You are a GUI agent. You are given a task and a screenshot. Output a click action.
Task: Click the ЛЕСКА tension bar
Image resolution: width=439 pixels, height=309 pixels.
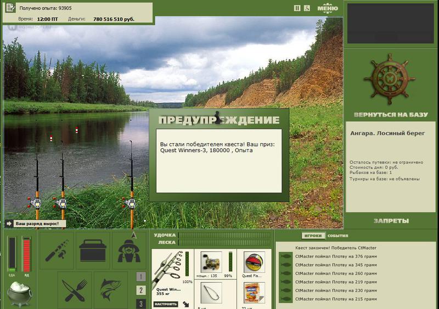click(x=224, y=243)
